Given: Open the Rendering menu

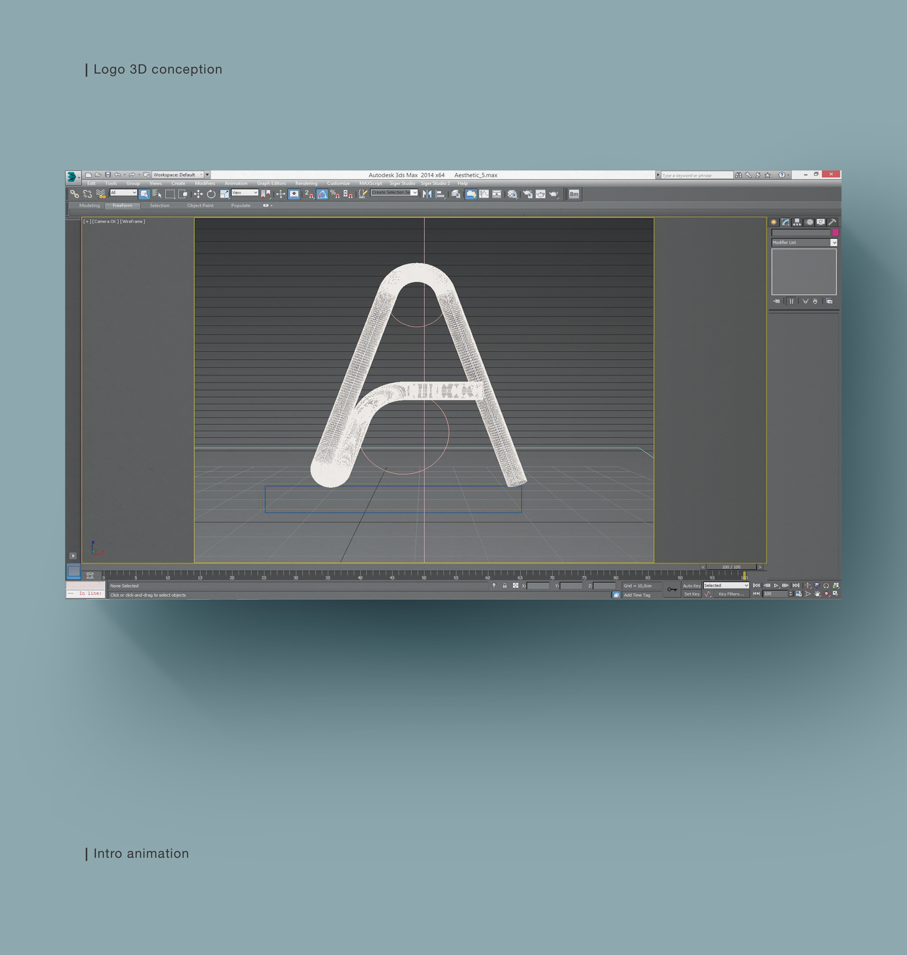Looking at the screenshot, I should point(306,184).
